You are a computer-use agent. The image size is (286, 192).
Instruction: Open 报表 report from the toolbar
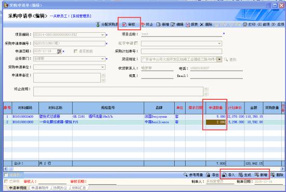pyautogui.click(x=192, y=24)
